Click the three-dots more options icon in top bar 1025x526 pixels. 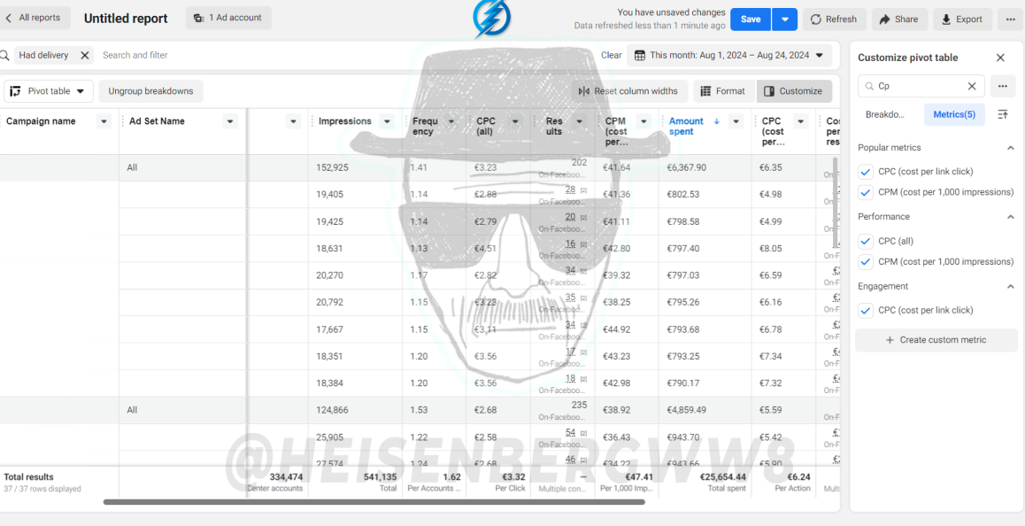point(1011,19)
